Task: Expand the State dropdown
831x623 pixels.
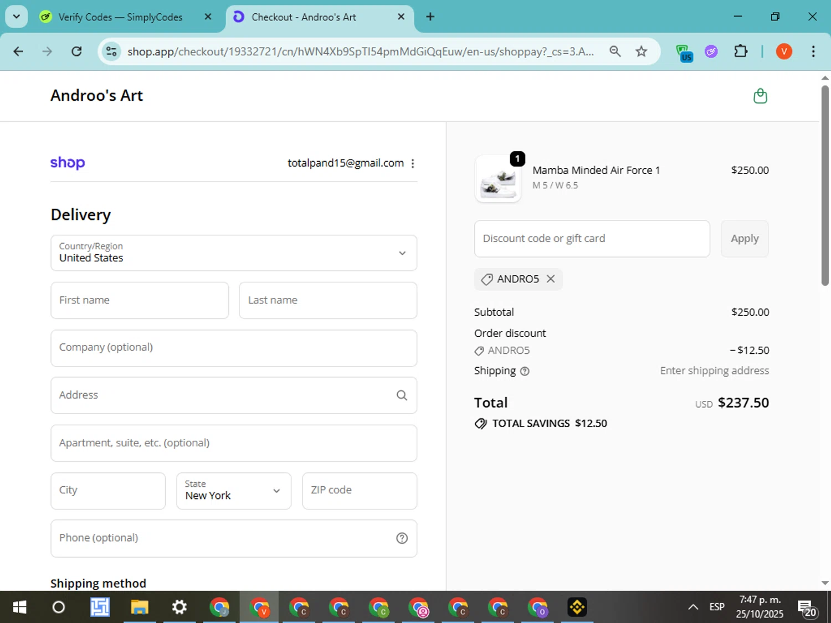Action: click(234, 491)
